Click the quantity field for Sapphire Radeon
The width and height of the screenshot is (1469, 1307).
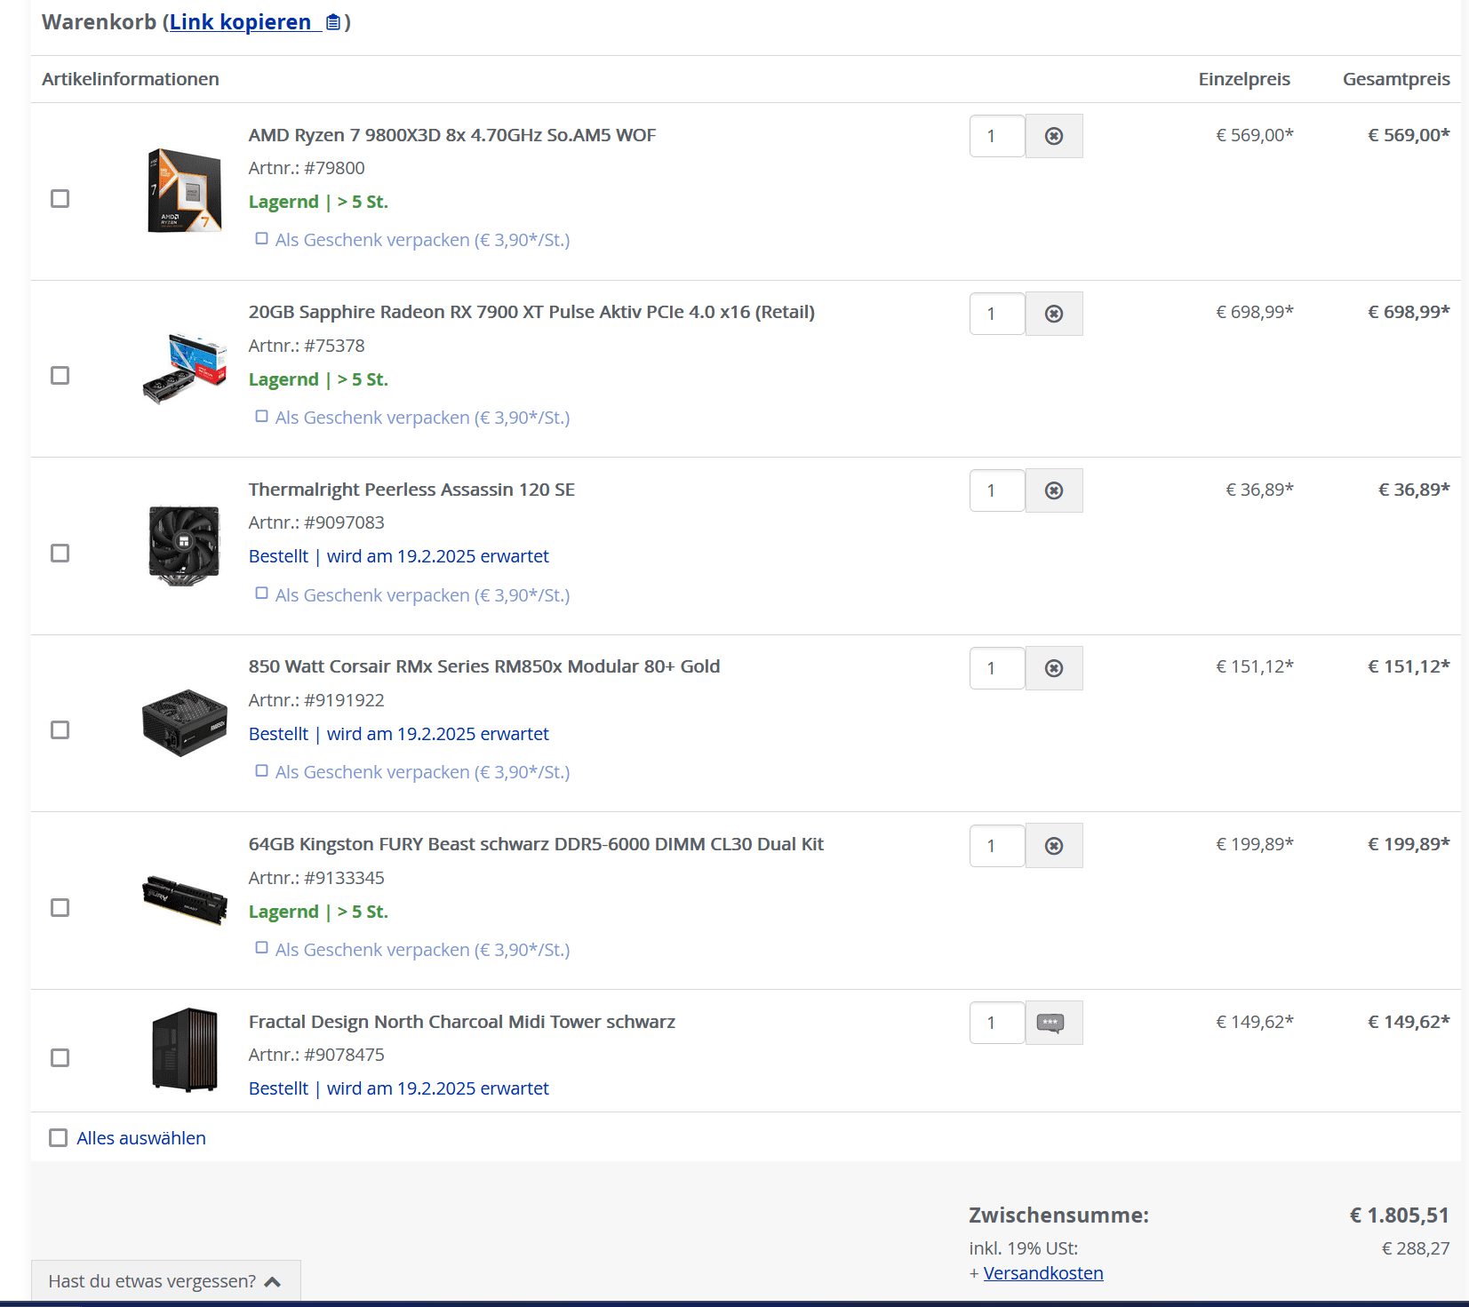997,314
